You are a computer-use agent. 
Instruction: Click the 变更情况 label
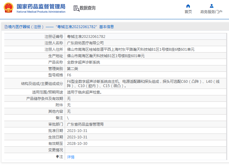pyautogui.click(x=56, y=150)
